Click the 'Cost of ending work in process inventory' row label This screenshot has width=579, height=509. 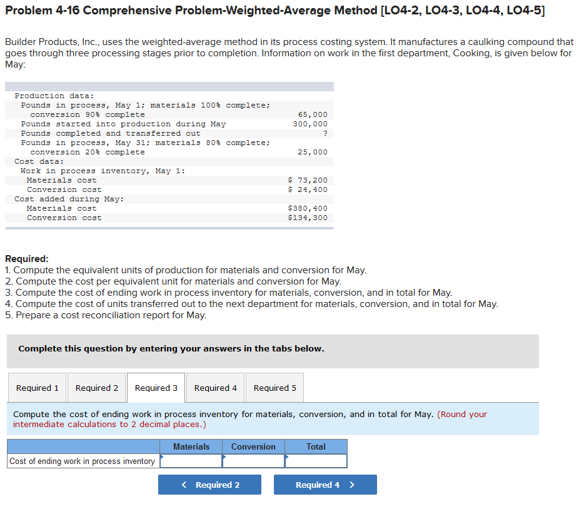(83, 461)
